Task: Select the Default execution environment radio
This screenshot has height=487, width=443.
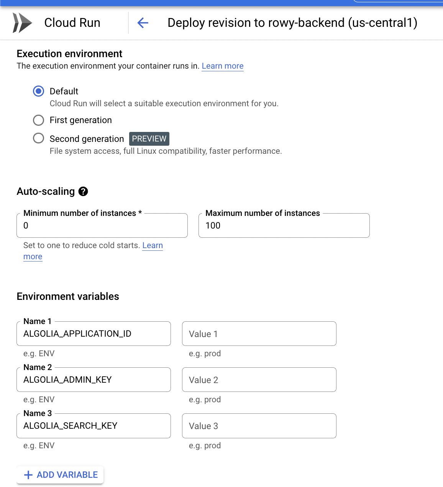Action: coord(39,91)
